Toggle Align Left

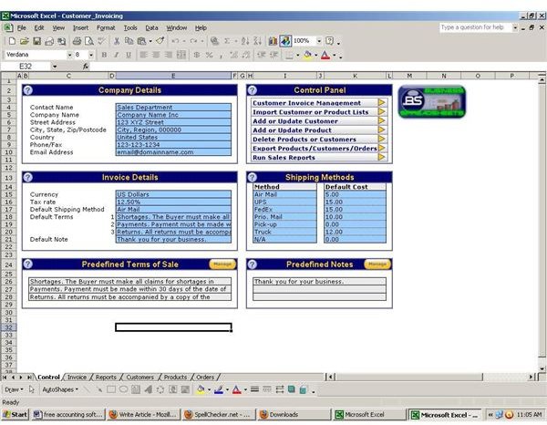coord(143,55)
